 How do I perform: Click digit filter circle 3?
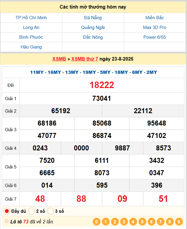[x=124, y=222]
